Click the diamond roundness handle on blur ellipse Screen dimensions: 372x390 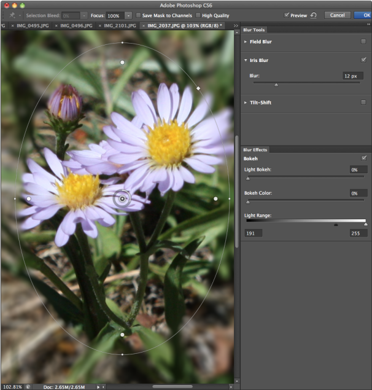198,88
